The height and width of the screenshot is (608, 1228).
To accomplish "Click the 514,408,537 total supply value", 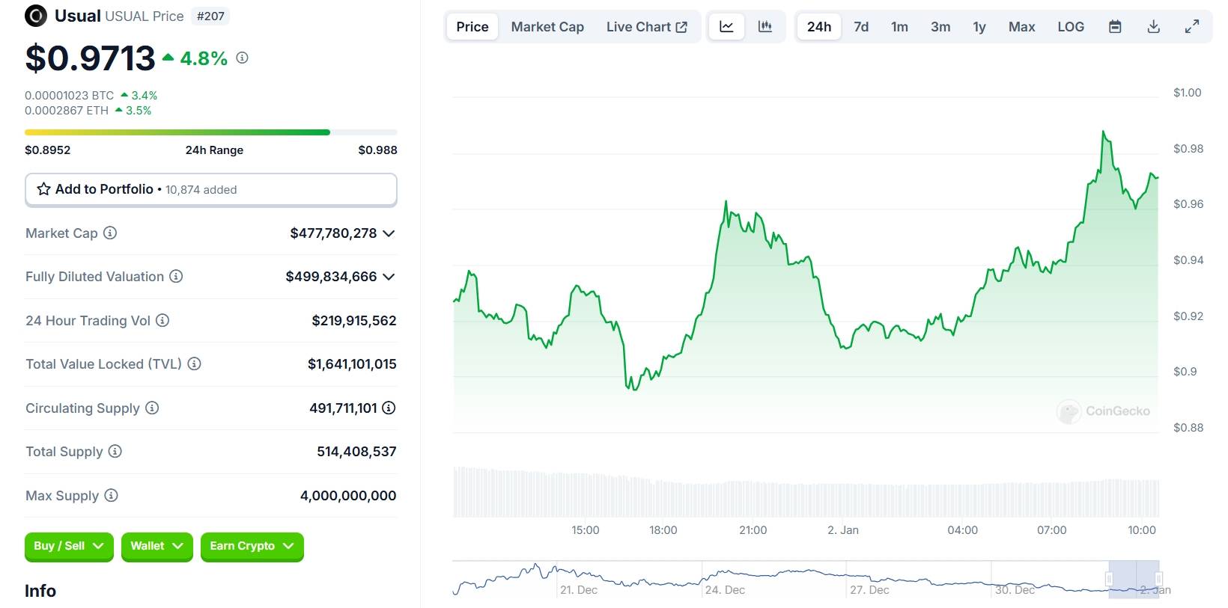I will pyautogui.click(x=356, y=452).
